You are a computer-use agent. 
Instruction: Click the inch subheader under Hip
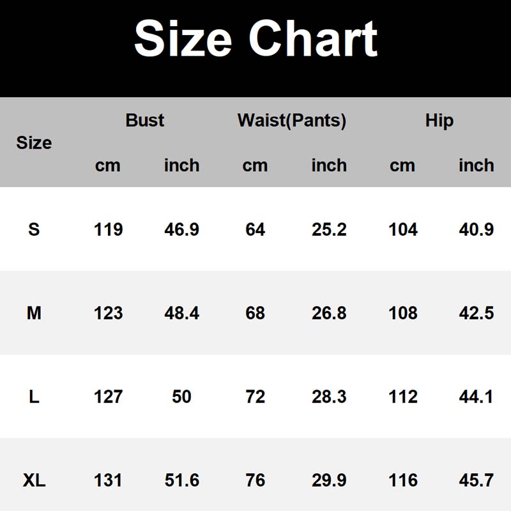pos(477,165)
